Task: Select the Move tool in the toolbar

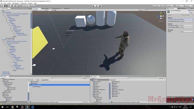Action: pyautogui.click(x=6, y=6)
